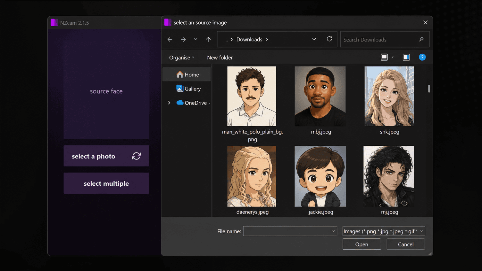This screenshot has height=271, width=482.
Task: Select the mj.jpeg thumbnail
Action: tap(389, 176)
